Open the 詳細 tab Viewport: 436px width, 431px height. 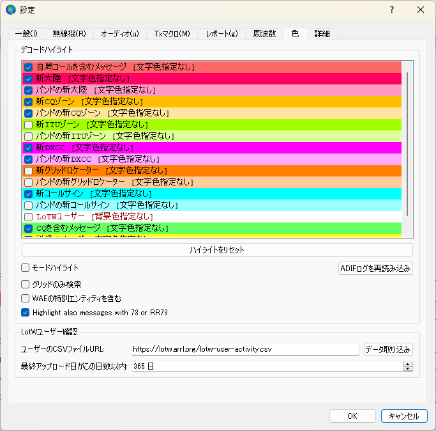(322, 34)
